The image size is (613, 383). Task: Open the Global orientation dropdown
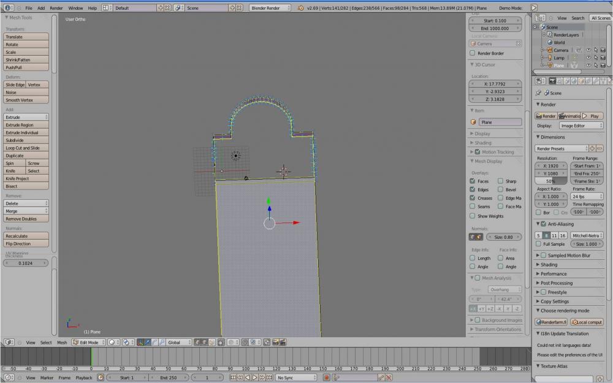179,343
